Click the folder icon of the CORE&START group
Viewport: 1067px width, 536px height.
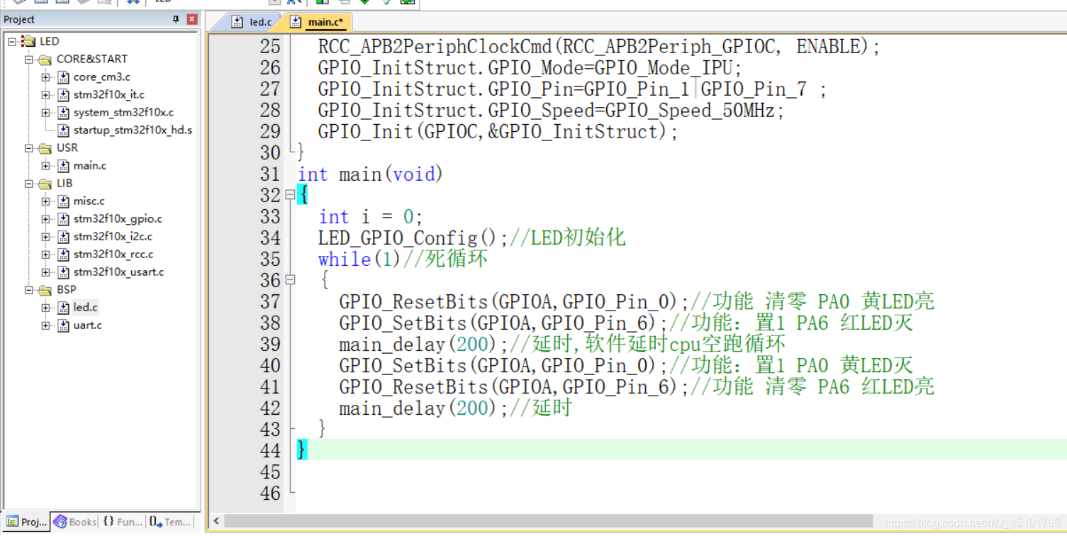pyautogui.click(x=45, y=59)
